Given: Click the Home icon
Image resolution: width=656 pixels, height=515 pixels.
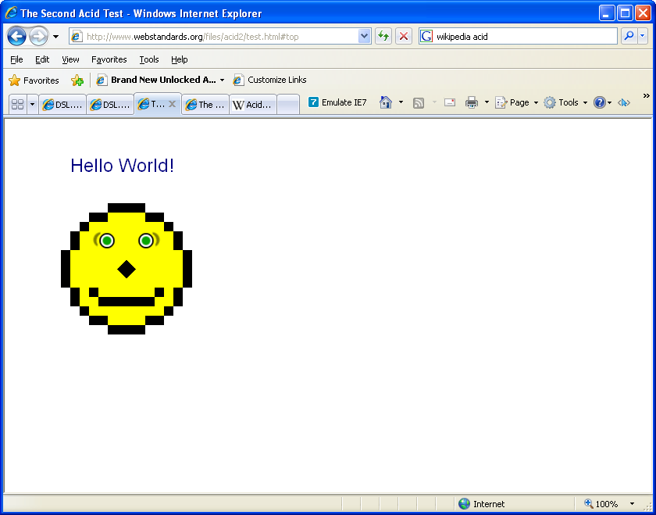Looking at the screenshot, I should [385, 102].
